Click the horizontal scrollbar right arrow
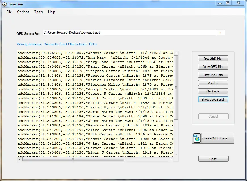Screen dimensions: 247x181 (x=171, y=159)
